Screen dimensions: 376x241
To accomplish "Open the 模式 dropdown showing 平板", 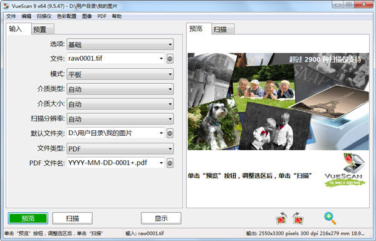I will pyautogui.click(x=120, y=74).
